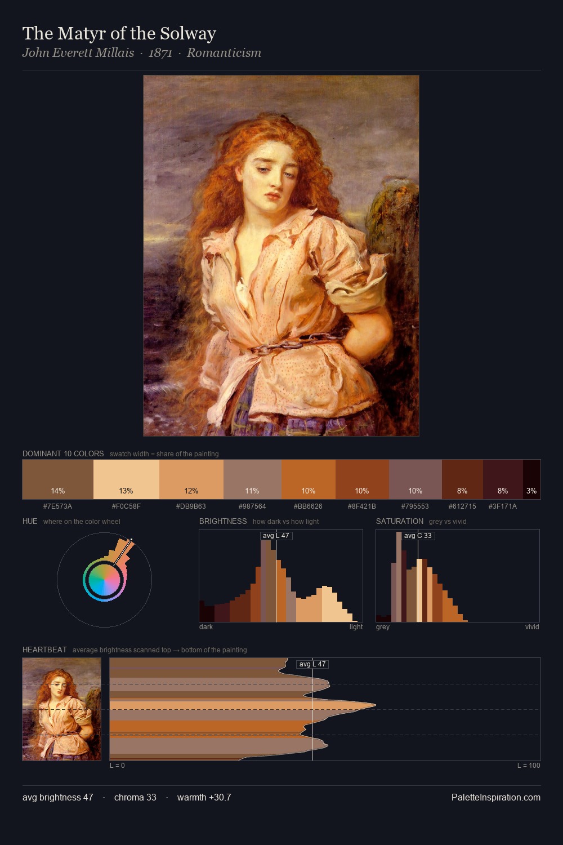Image resolution: width=563 pixels, height=845 pixels.
Task: Click the hue color wheel
Action: [x=104, y=580]
